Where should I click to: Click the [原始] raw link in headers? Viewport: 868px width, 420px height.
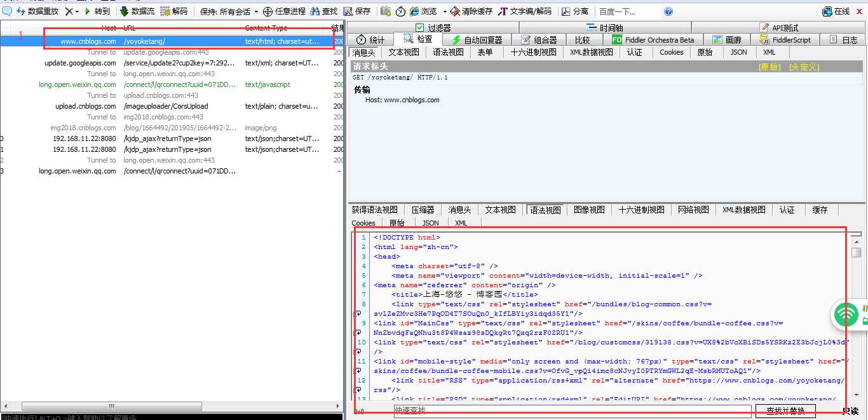pyautogui.click(x=770, y=67)
